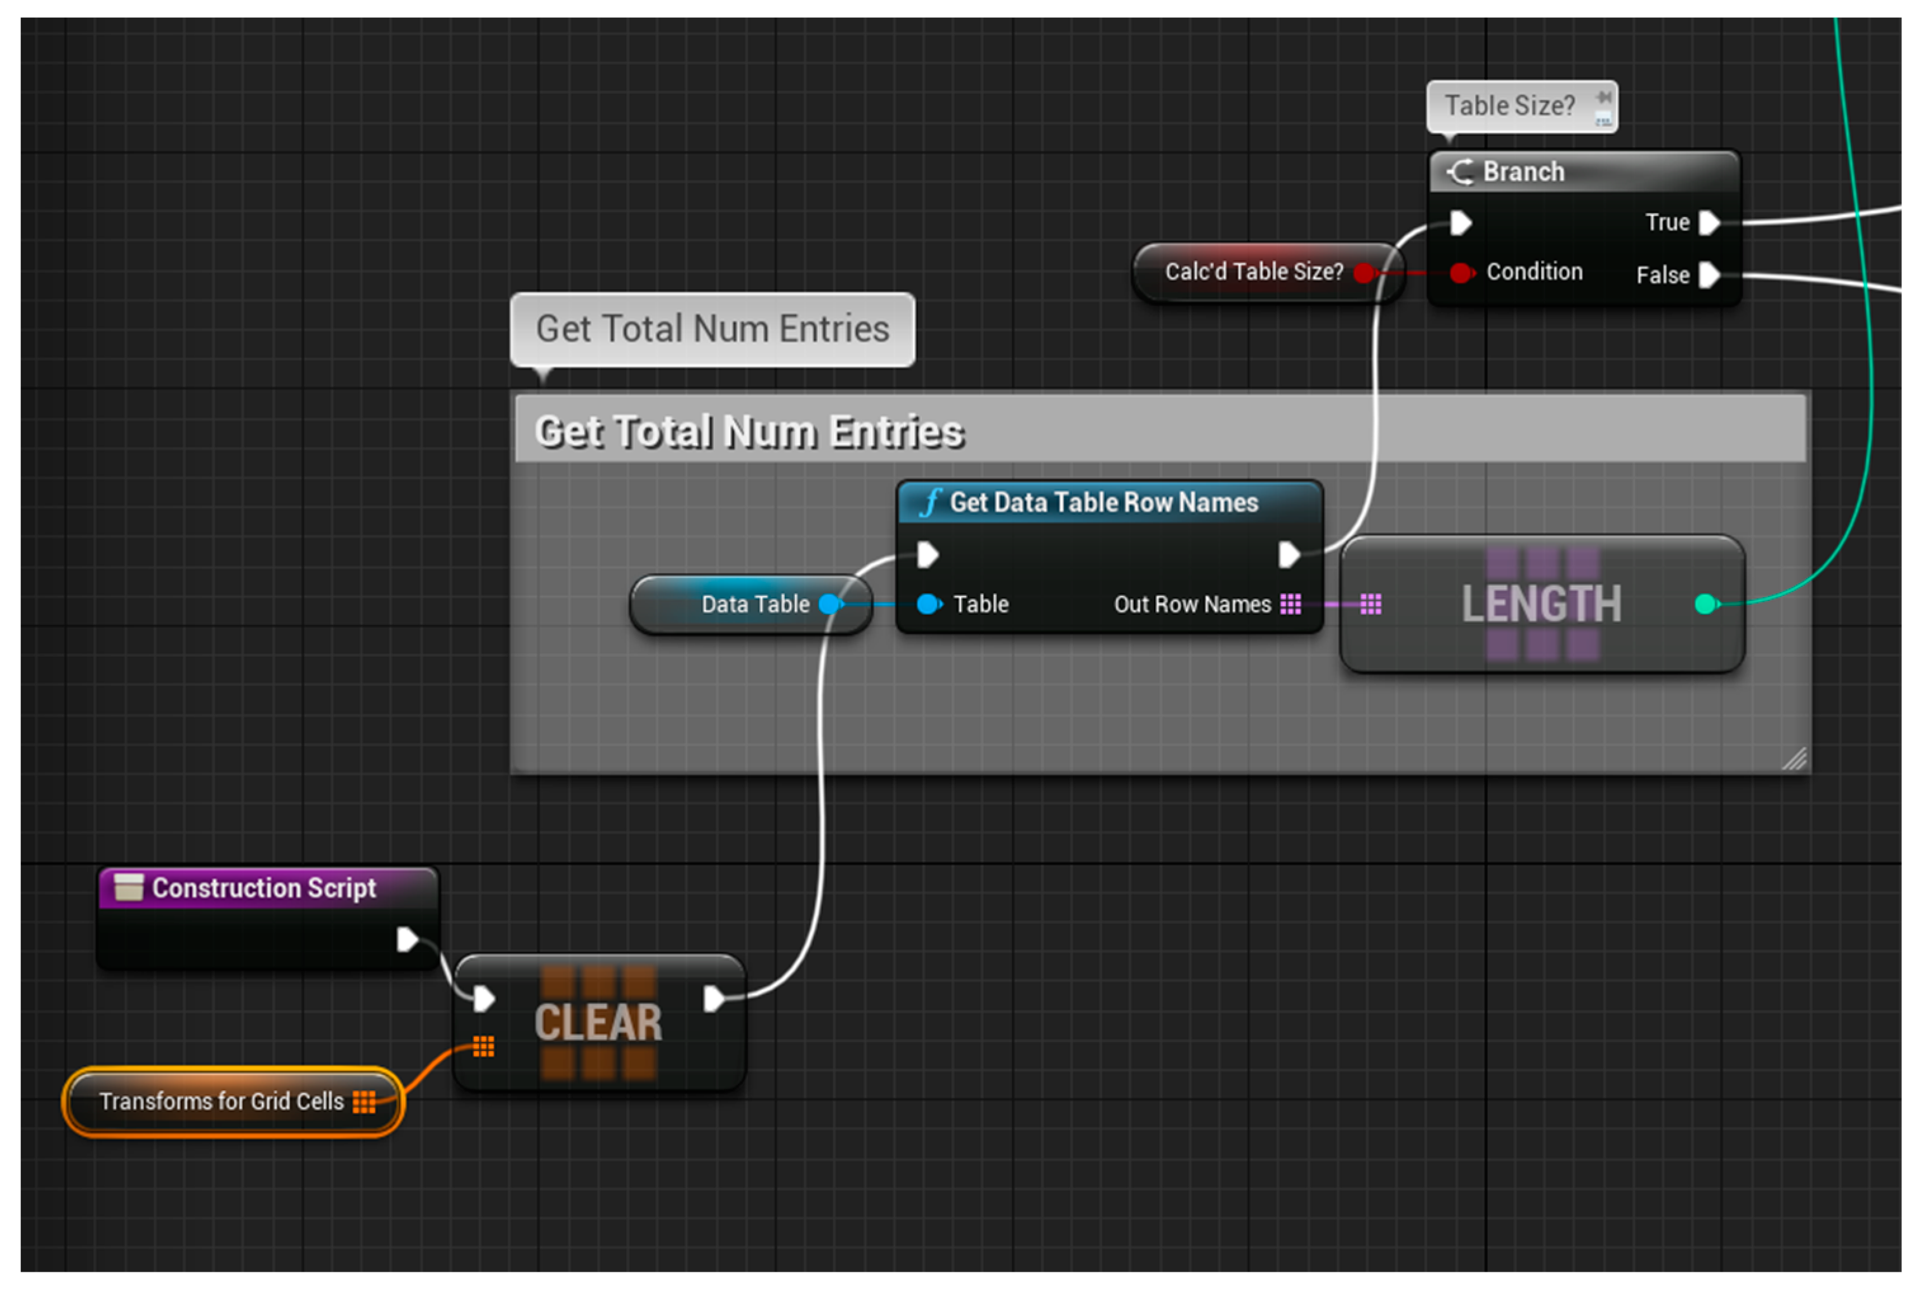Image resolution: width=1923 pixels, height=1292 pixels.
Task: Click the Out Row Names array pin
Action: pyautogui.click(x=1290, y=604)
